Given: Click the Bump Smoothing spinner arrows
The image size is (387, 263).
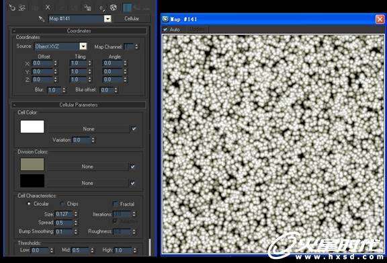Looking at the screenshot, I should (x=76, y=232).
